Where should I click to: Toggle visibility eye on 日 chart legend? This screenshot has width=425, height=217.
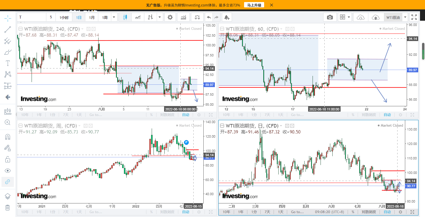pyautogui.click(x=287, y=126)
